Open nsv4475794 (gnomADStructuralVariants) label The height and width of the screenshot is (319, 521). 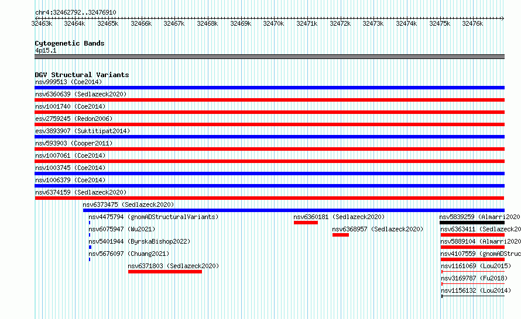[x=153, y=217]
